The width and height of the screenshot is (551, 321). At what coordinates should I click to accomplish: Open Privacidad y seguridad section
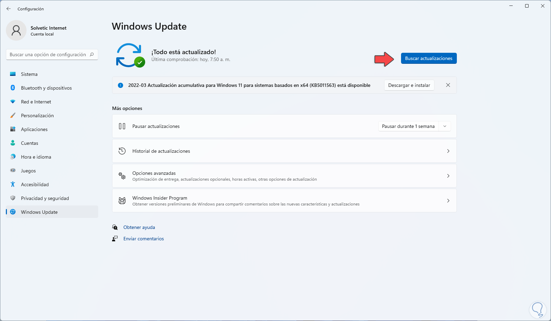click(x=52, y=198)
